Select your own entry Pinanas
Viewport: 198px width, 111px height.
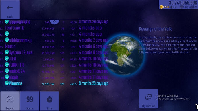tap(15, 83)
